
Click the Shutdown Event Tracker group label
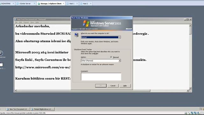(83, 50)
